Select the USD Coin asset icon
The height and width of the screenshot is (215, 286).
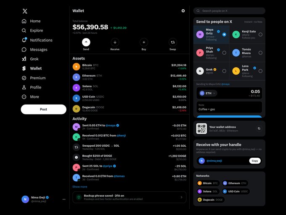click(x=76, y=98)
